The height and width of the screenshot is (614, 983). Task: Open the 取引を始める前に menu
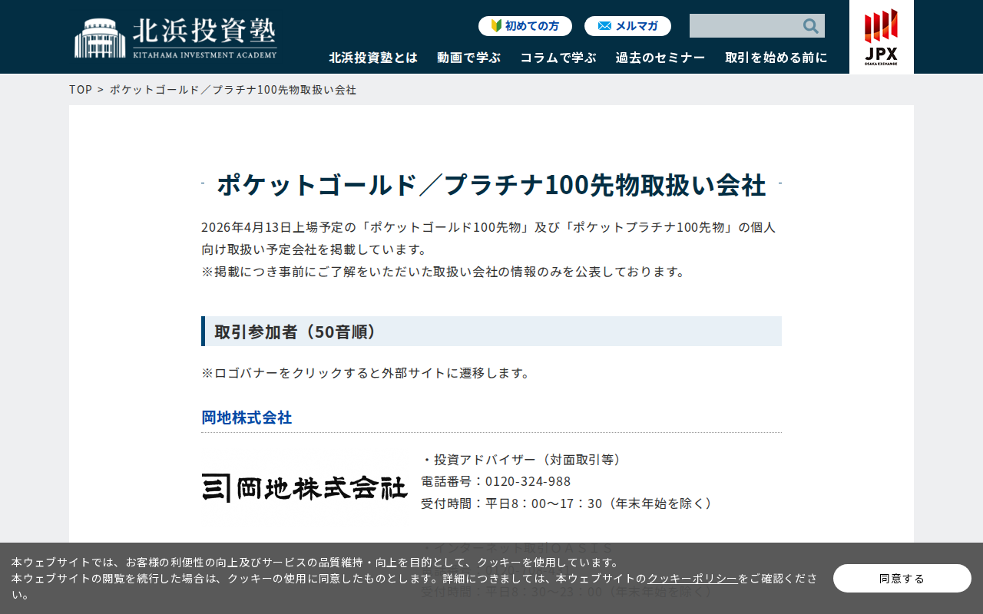click(x=776, y=58)
